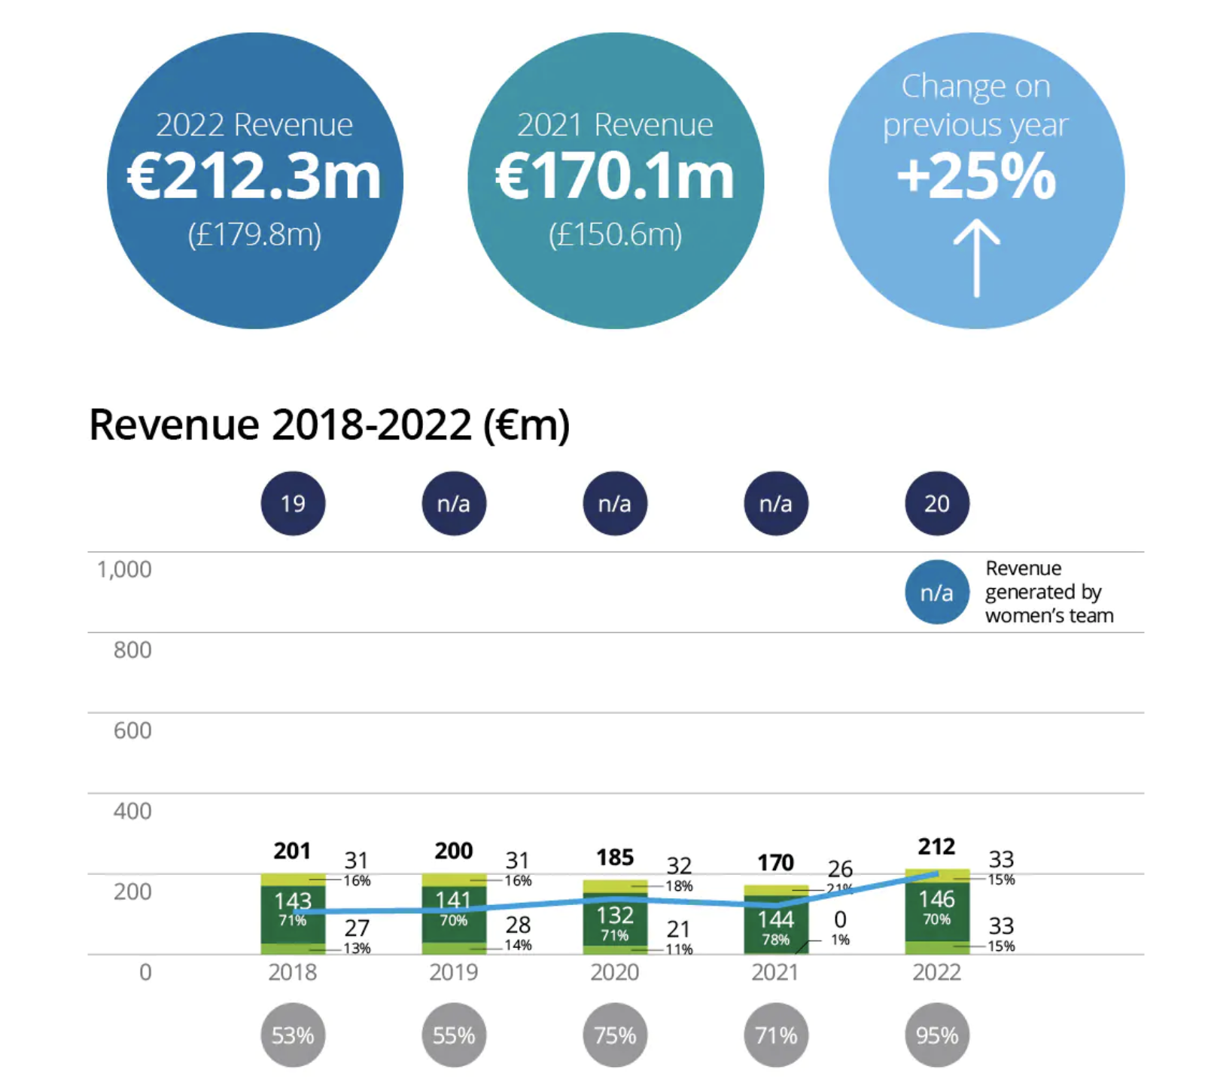Click the upward arrow in the change circle

click(x=976, y=258)
